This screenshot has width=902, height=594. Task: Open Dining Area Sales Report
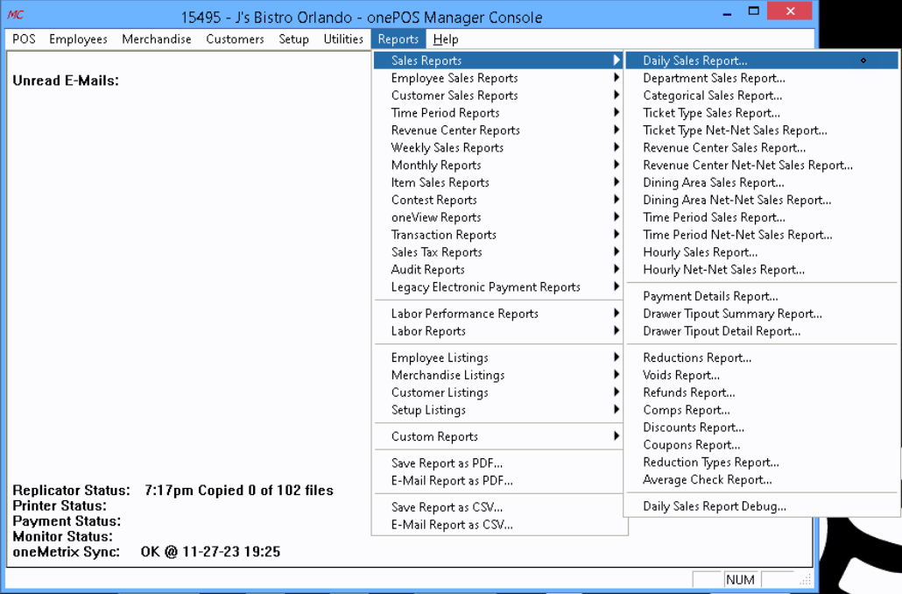pyautogui.click(x=762, y=182)
